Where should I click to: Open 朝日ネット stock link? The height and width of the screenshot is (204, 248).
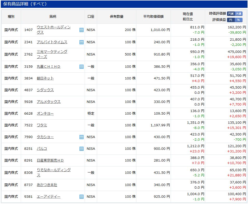(45, 78)
